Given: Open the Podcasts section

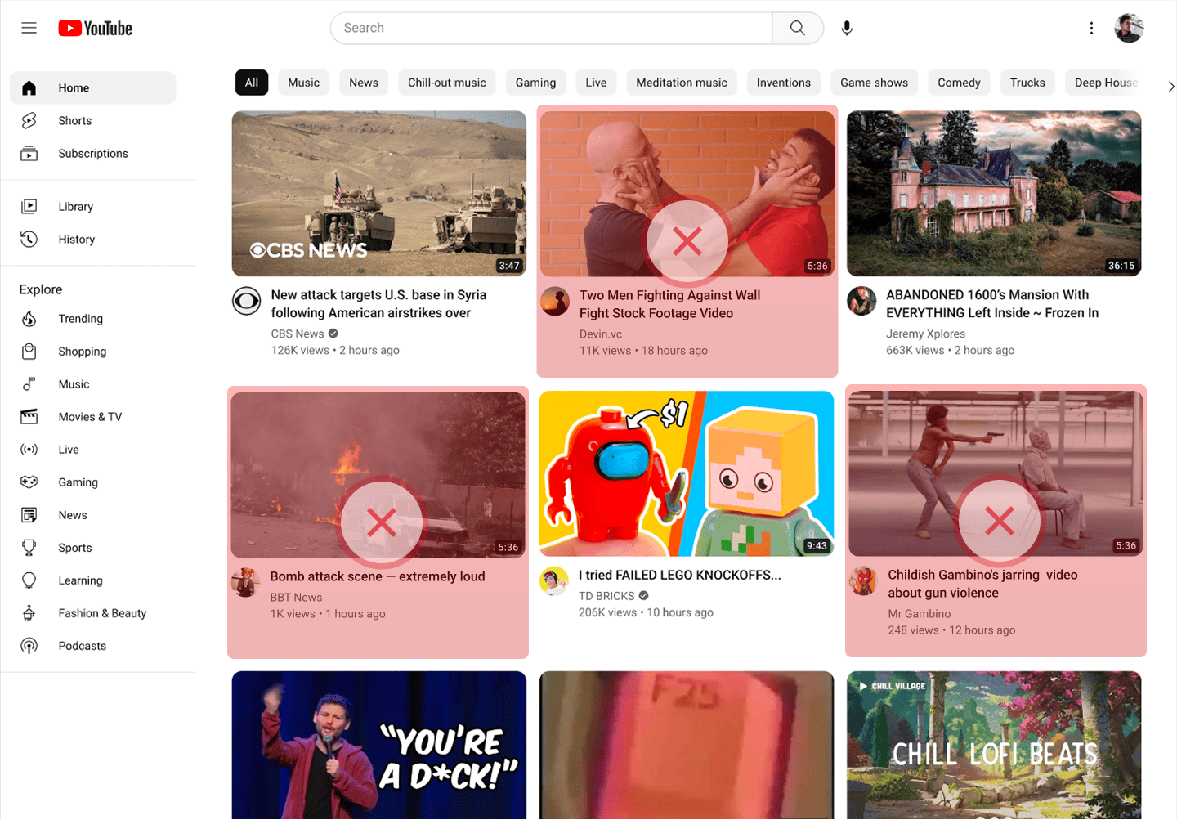Looking at the screenshot, I should (x=82, y=646).
